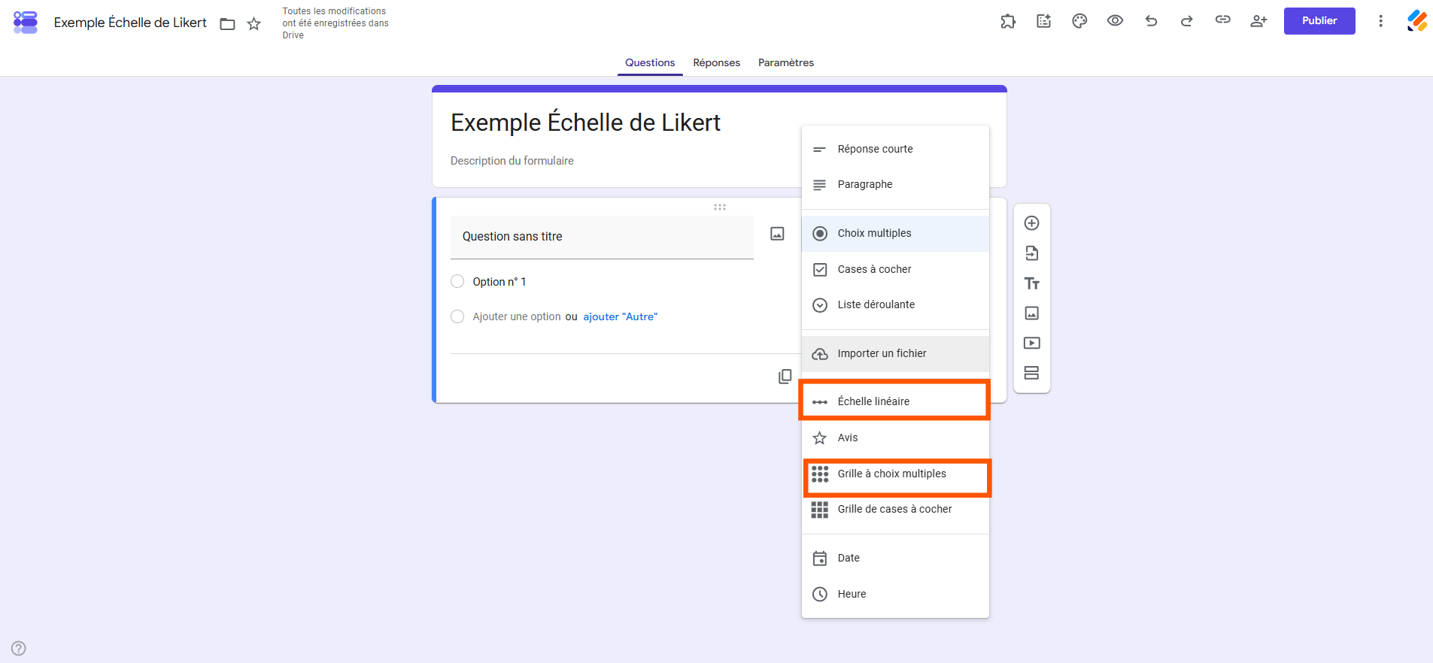The width and height of the screenshot is (1433, 663).
Task: Select Grille à choix multiples type
Action: click(x=895, y=474)
